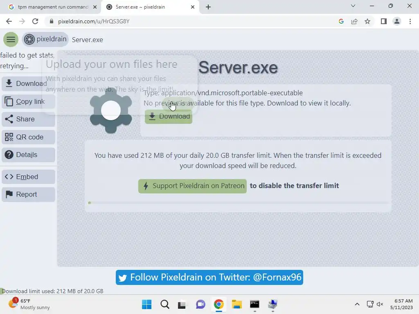Open the Share option in the sidebar

(x=28, y=119)
